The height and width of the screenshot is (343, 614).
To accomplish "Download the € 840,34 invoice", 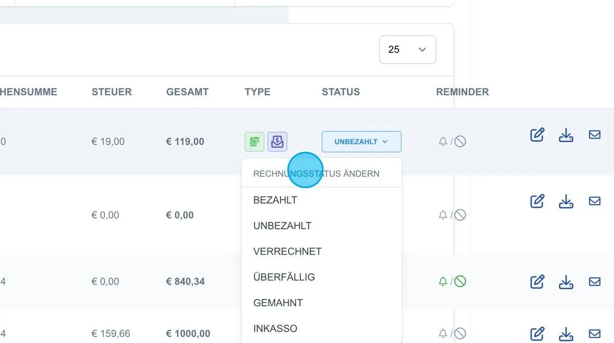I will [566, 282].
